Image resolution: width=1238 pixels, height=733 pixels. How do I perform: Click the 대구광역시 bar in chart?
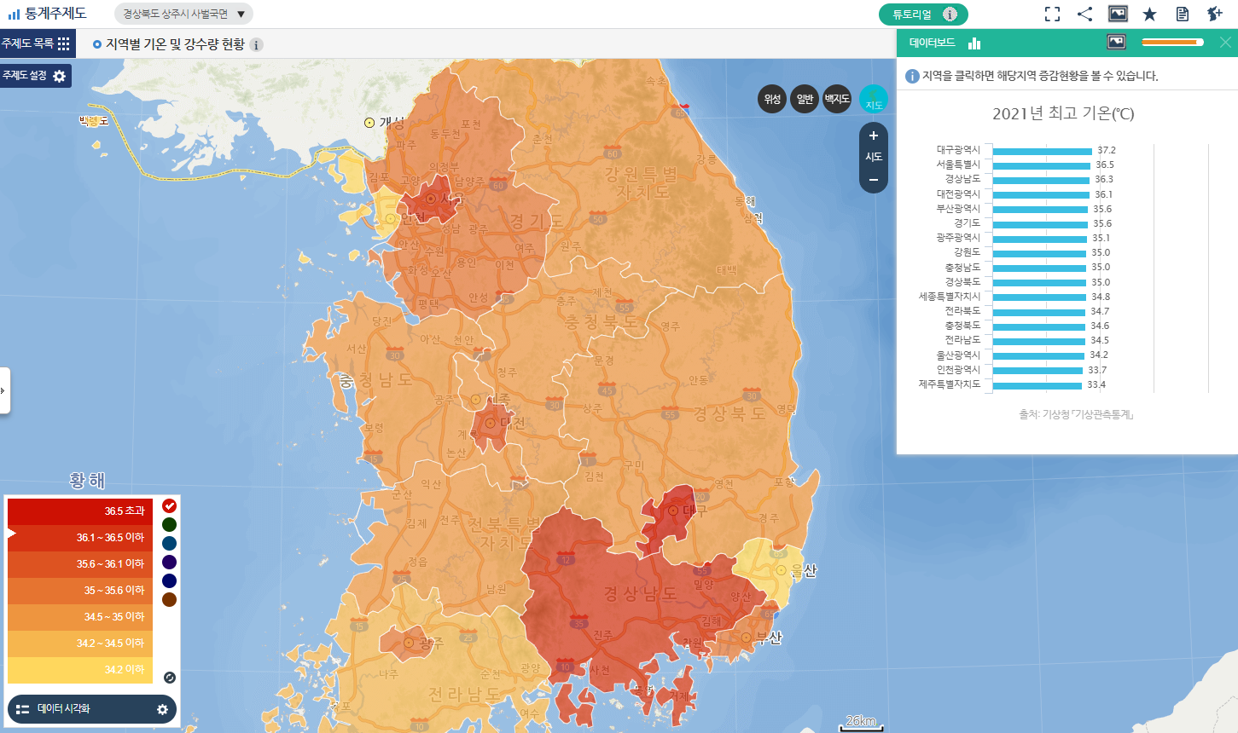click(x=1042, y=151)
